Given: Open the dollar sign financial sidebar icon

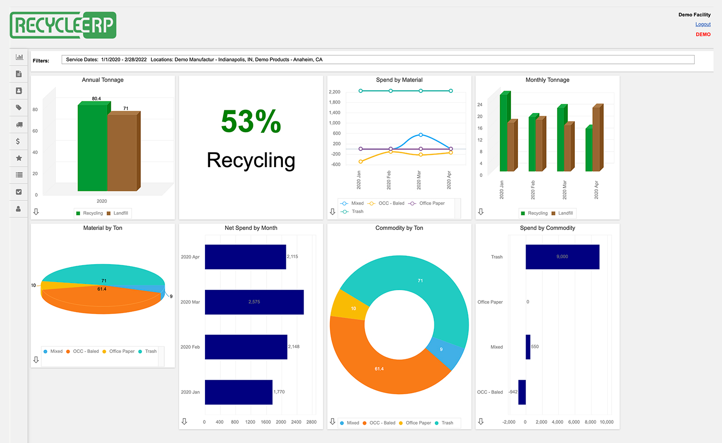Looking at the screenshot, I should [18, 141].
